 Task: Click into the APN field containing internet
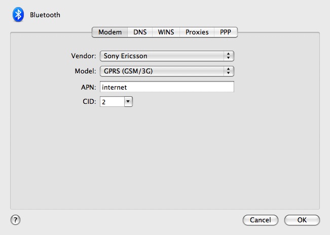[x=167, y=87]
